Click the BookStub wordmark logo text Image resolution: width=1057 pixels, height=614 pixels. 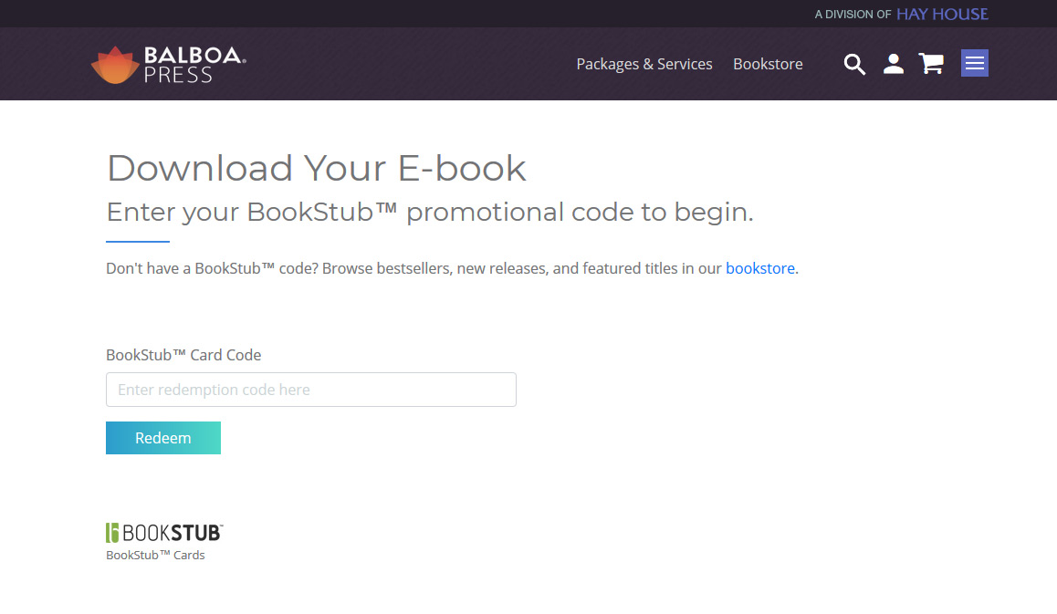(173, 533)
